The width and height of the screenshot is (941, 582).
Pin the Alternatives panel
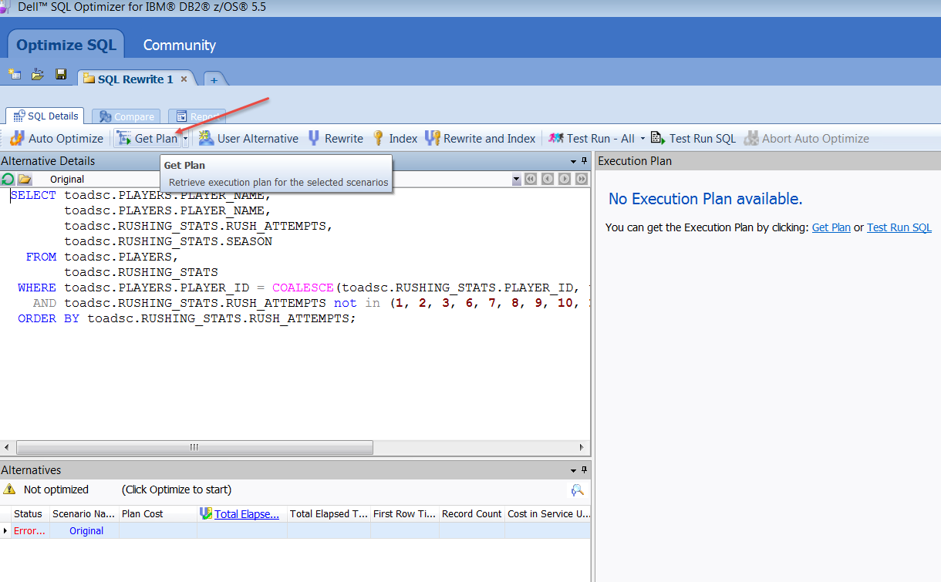pyautogui.click(x=585, y=469)
